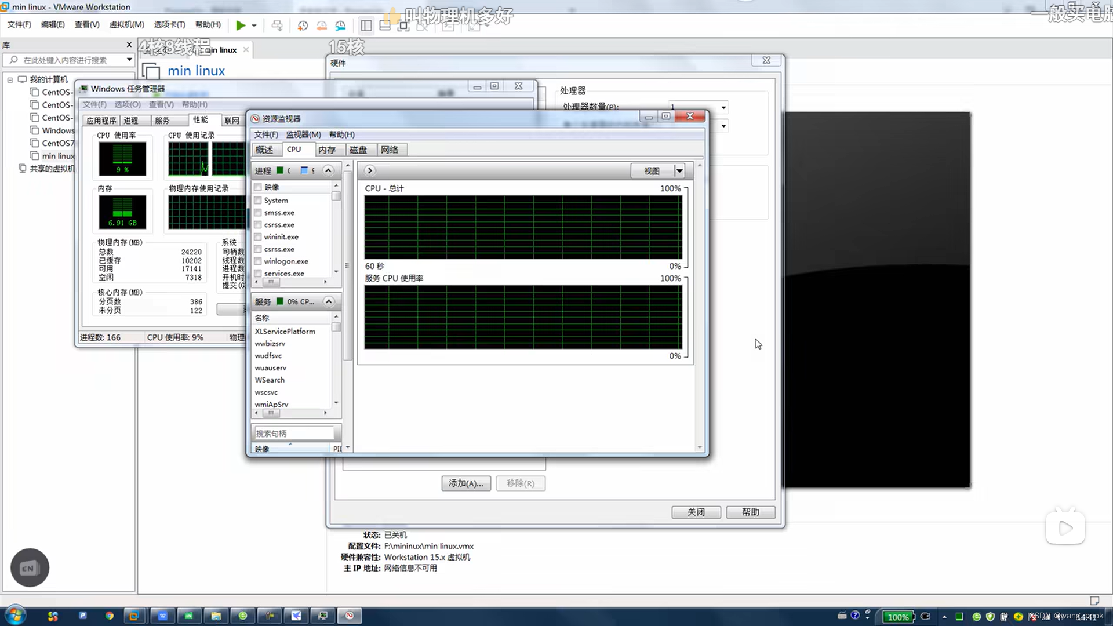Click the send Ctrl+Alt+Del icon in VMware toolbar
The image size is (1113, 626).
click(x=277, y=25)
